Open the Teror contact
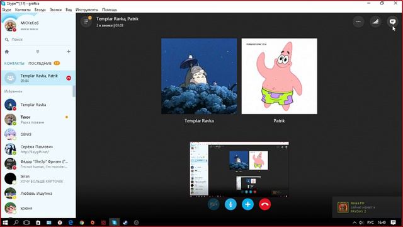Screen dimensions: 403x227 click(38, 120)
